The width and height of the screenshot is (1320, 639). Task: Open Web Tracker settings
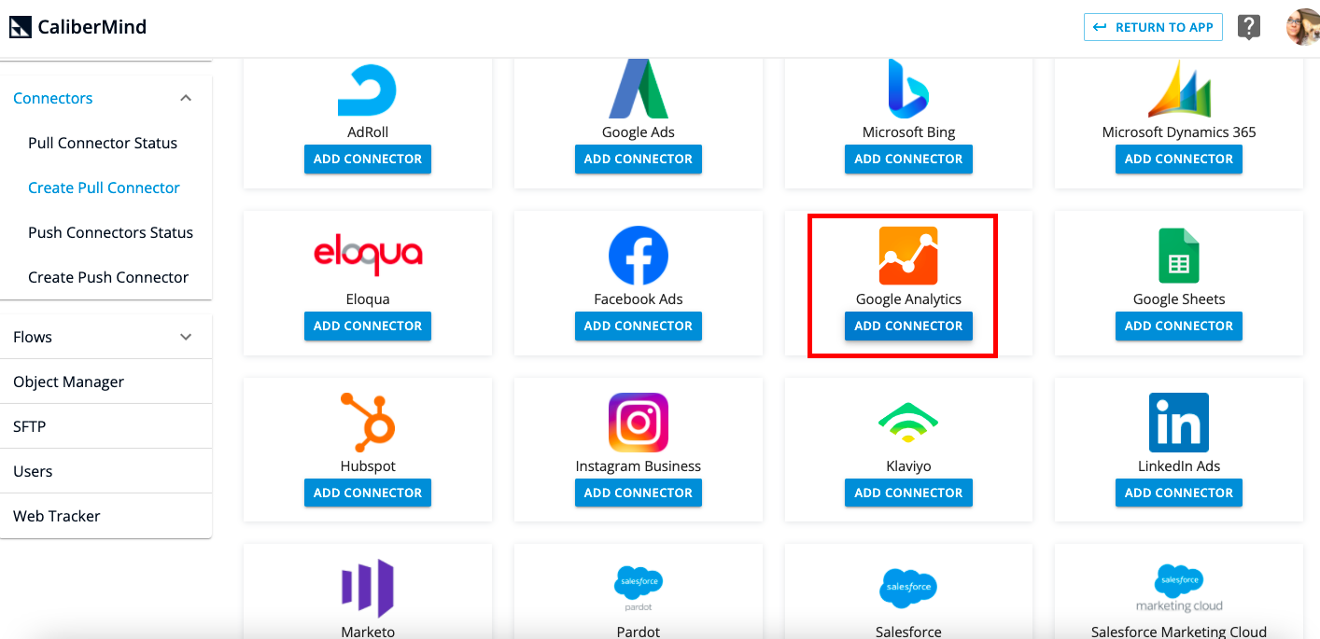[x=105, y=516]
